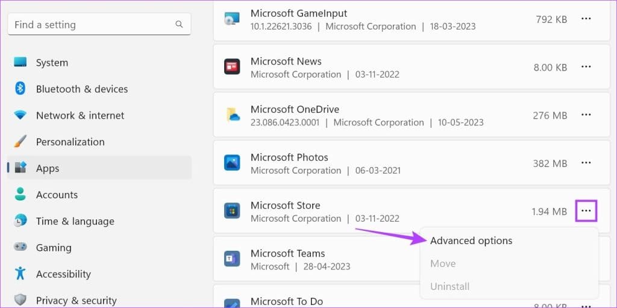Click the search magnifier icon in Find a setting
Viewport: 617px width, 308px height.
coord(179,25)
